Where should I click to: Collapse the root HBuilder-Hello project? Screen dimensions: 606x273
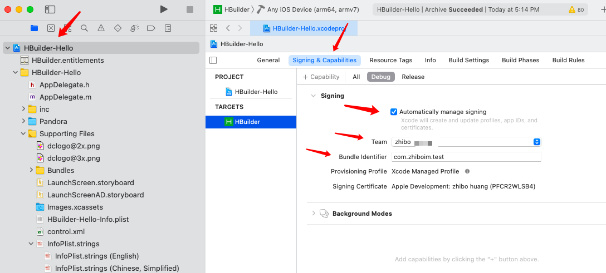(x=7, y=48)
